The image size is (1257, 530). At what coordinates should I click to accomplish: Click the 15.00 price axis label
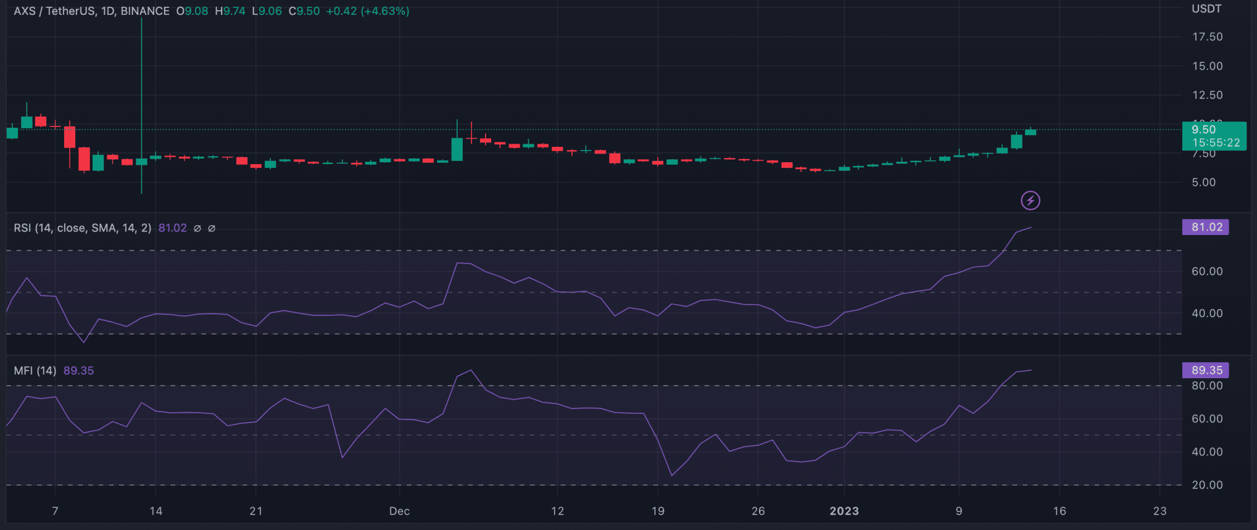click(x=1207, y=66)
